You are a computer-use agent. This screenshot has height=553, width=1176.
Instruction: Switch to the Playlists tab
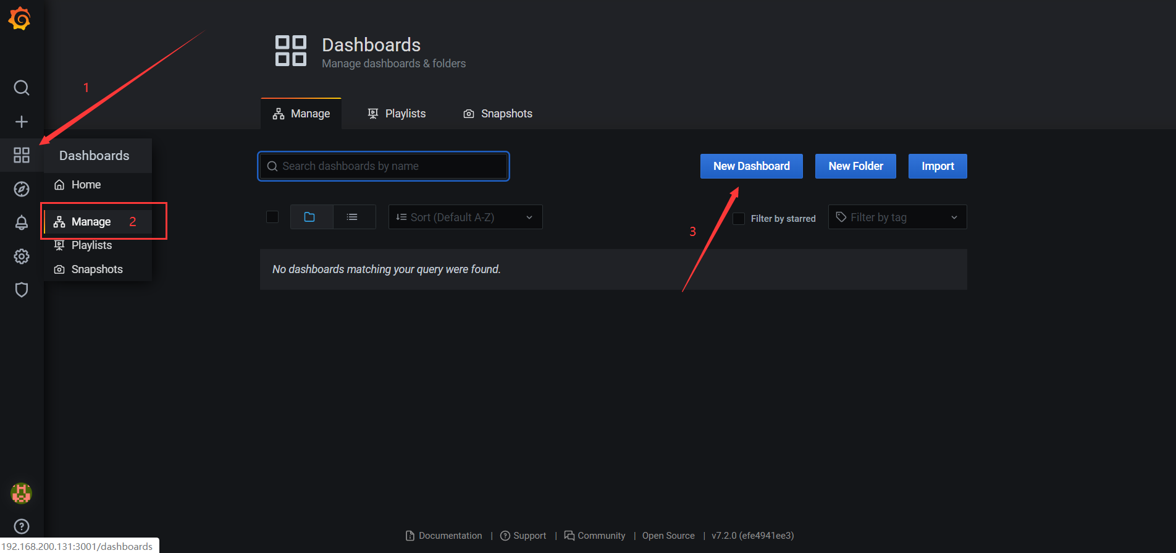pyautogui.click(x=397, y=114)
